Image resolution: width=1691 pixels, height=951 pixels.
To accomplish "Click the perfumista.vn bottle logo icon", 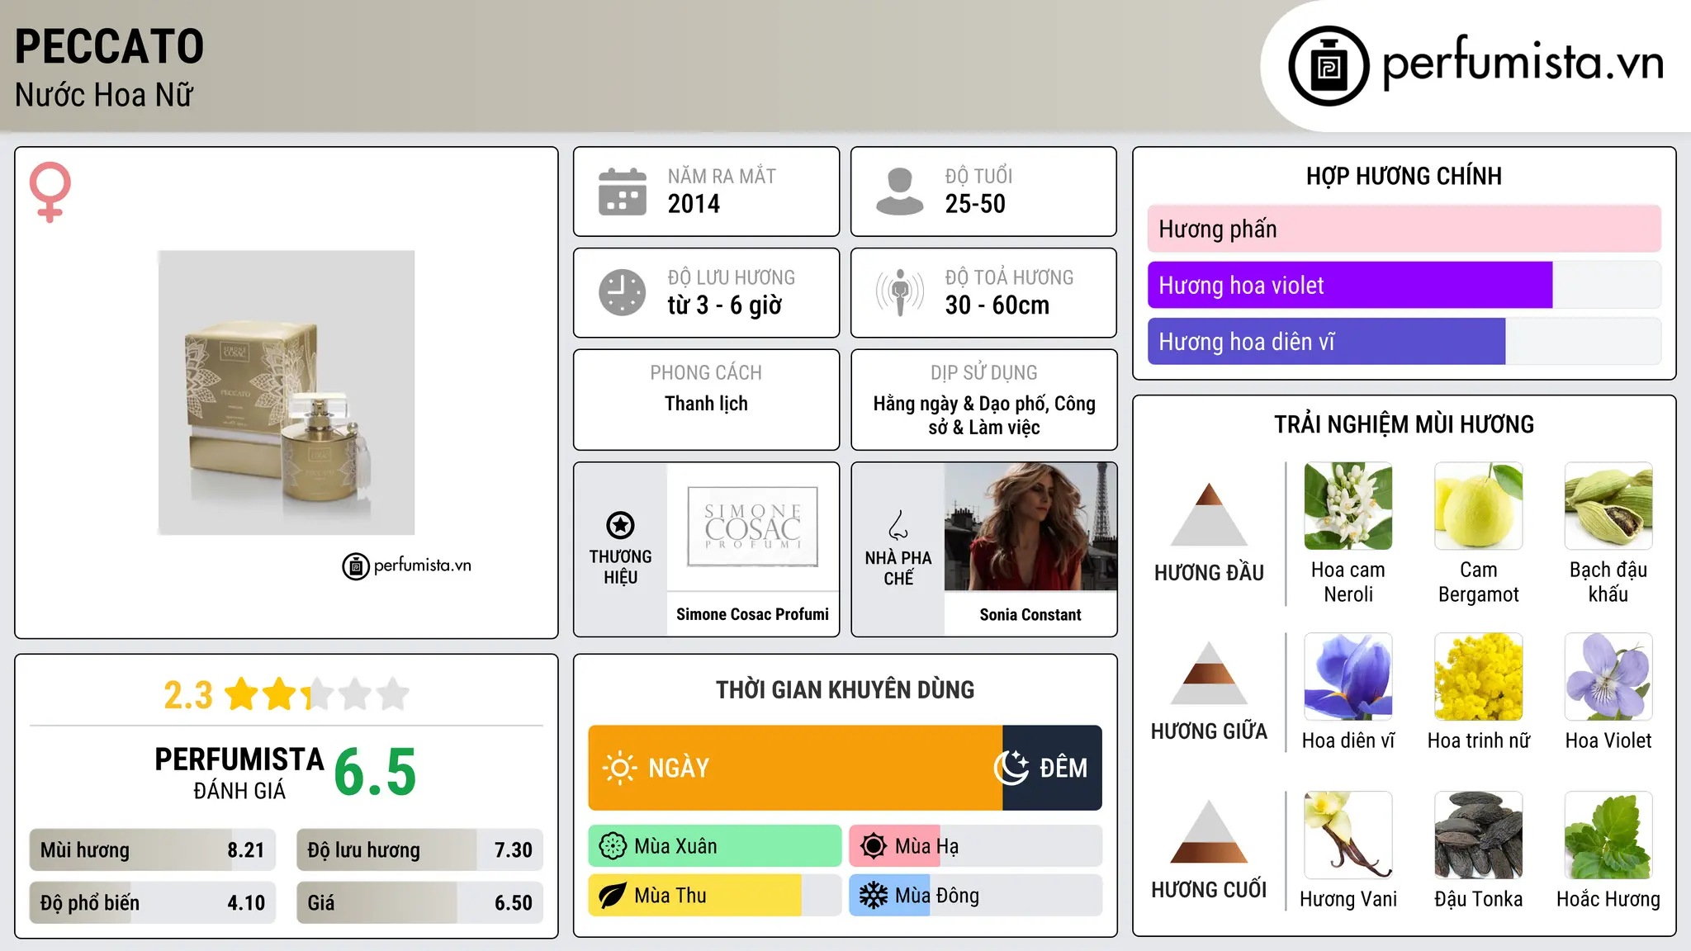I will (x=1329, y=66).
